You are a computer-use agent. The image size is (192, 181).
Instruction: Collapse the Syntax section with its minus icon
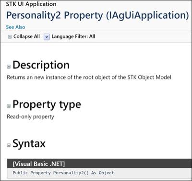(x=9, y=145)
